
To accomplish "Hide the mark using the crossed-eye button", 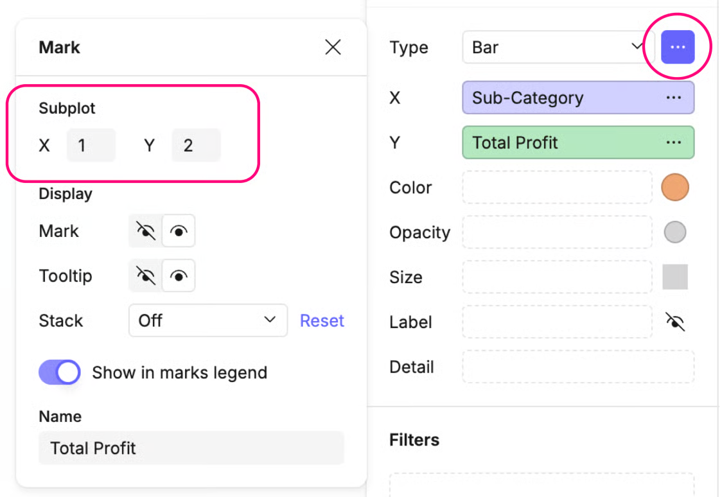I will (x=146, y=231).
